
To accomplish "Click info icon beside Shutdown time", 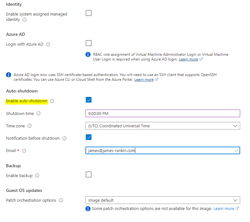I will pos(38,113).
